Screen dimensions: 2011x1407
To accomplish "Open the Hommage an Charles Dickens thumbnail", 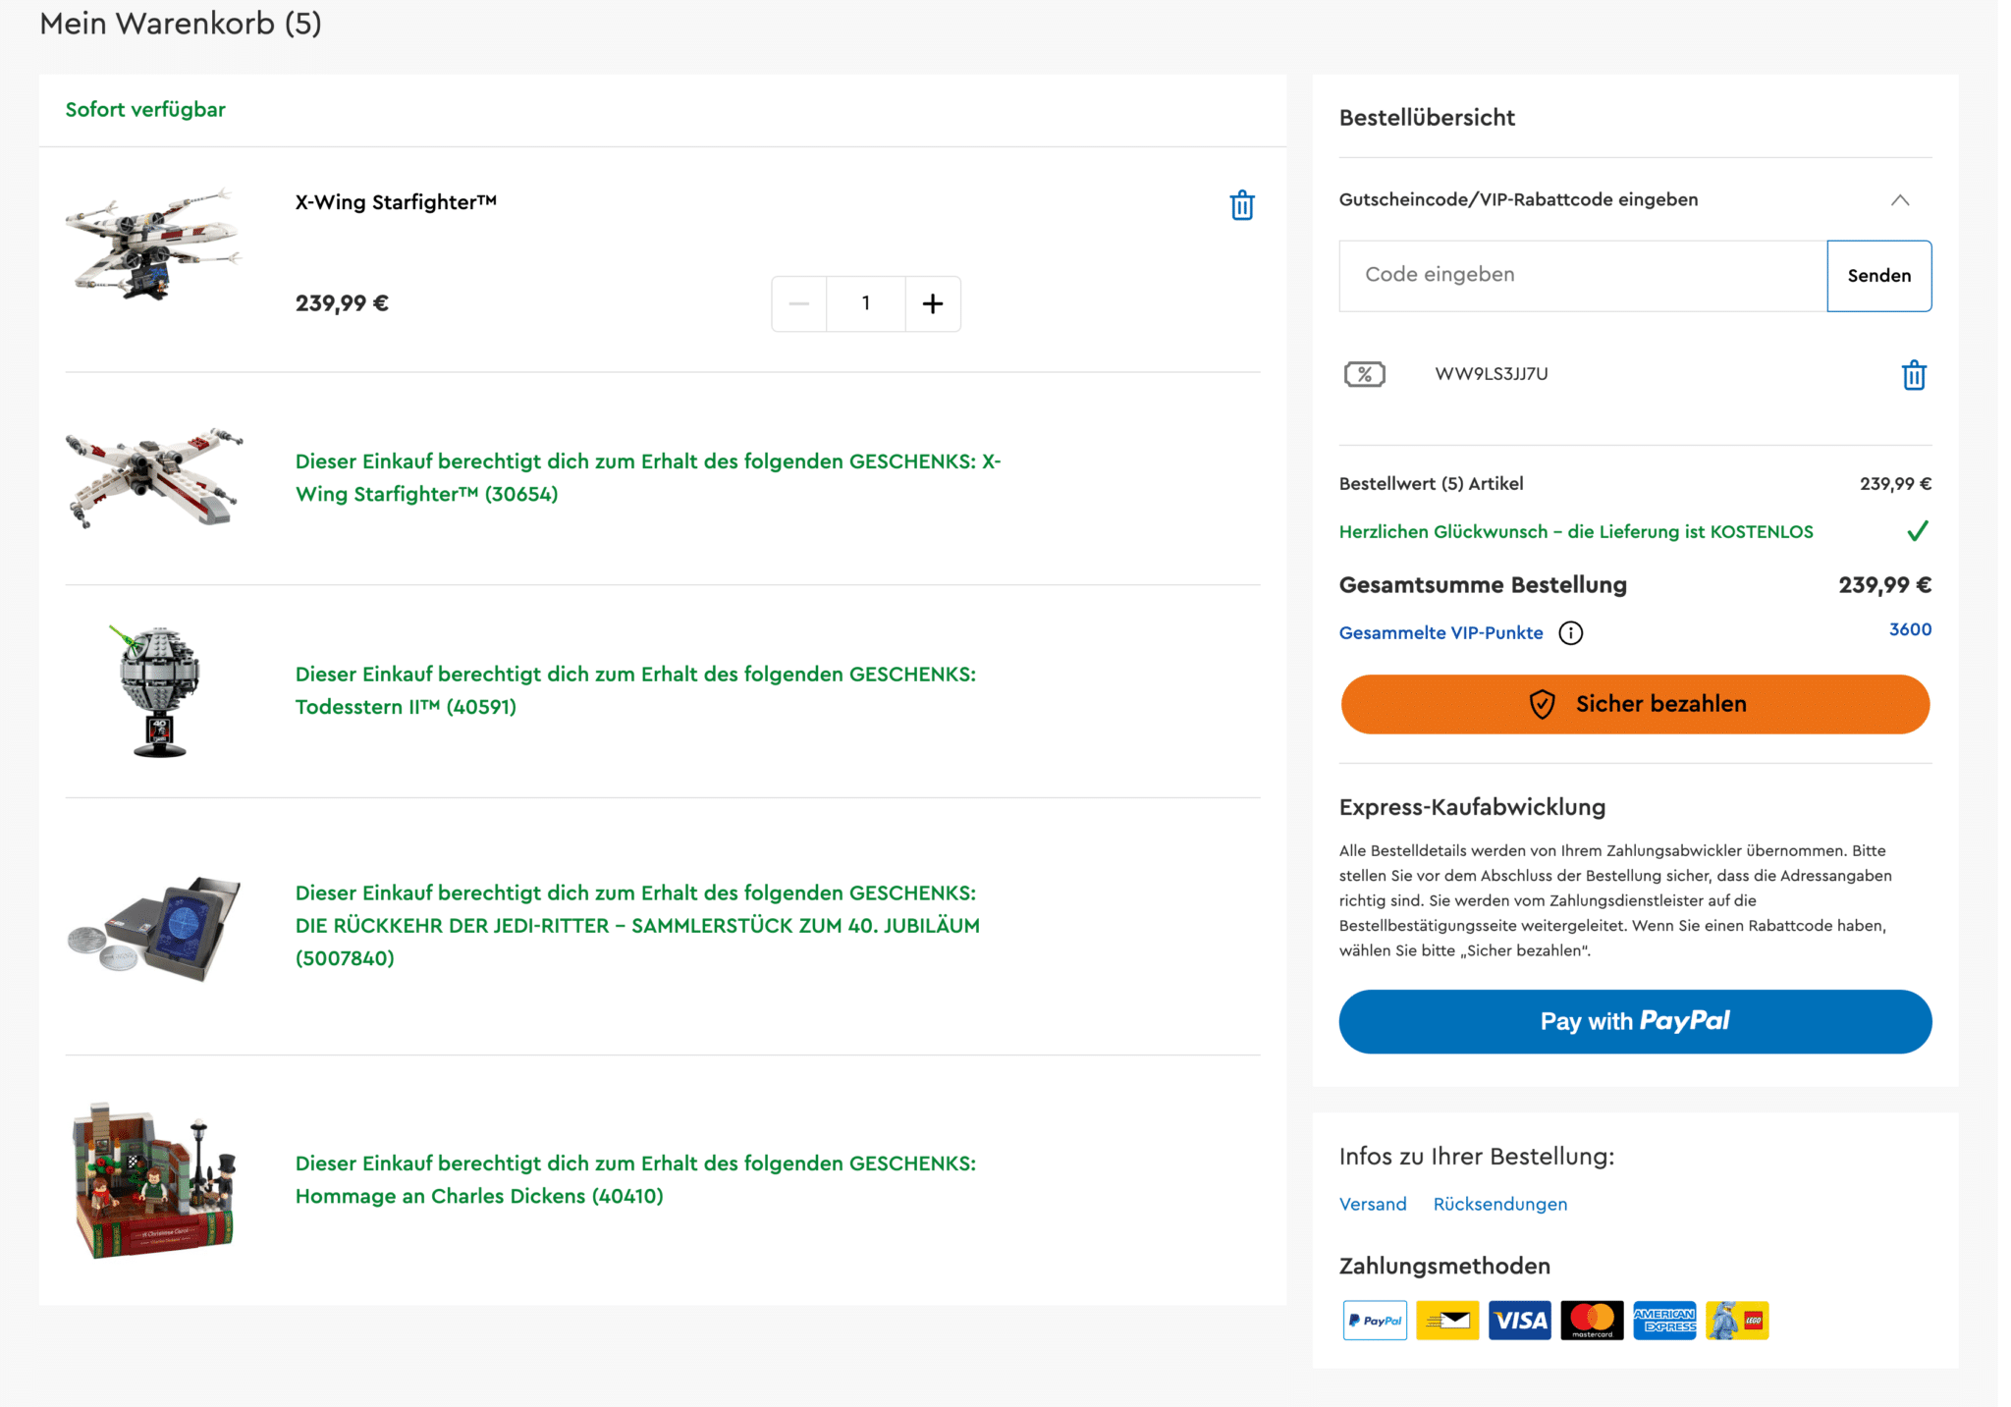I will tap(153, 1180).
